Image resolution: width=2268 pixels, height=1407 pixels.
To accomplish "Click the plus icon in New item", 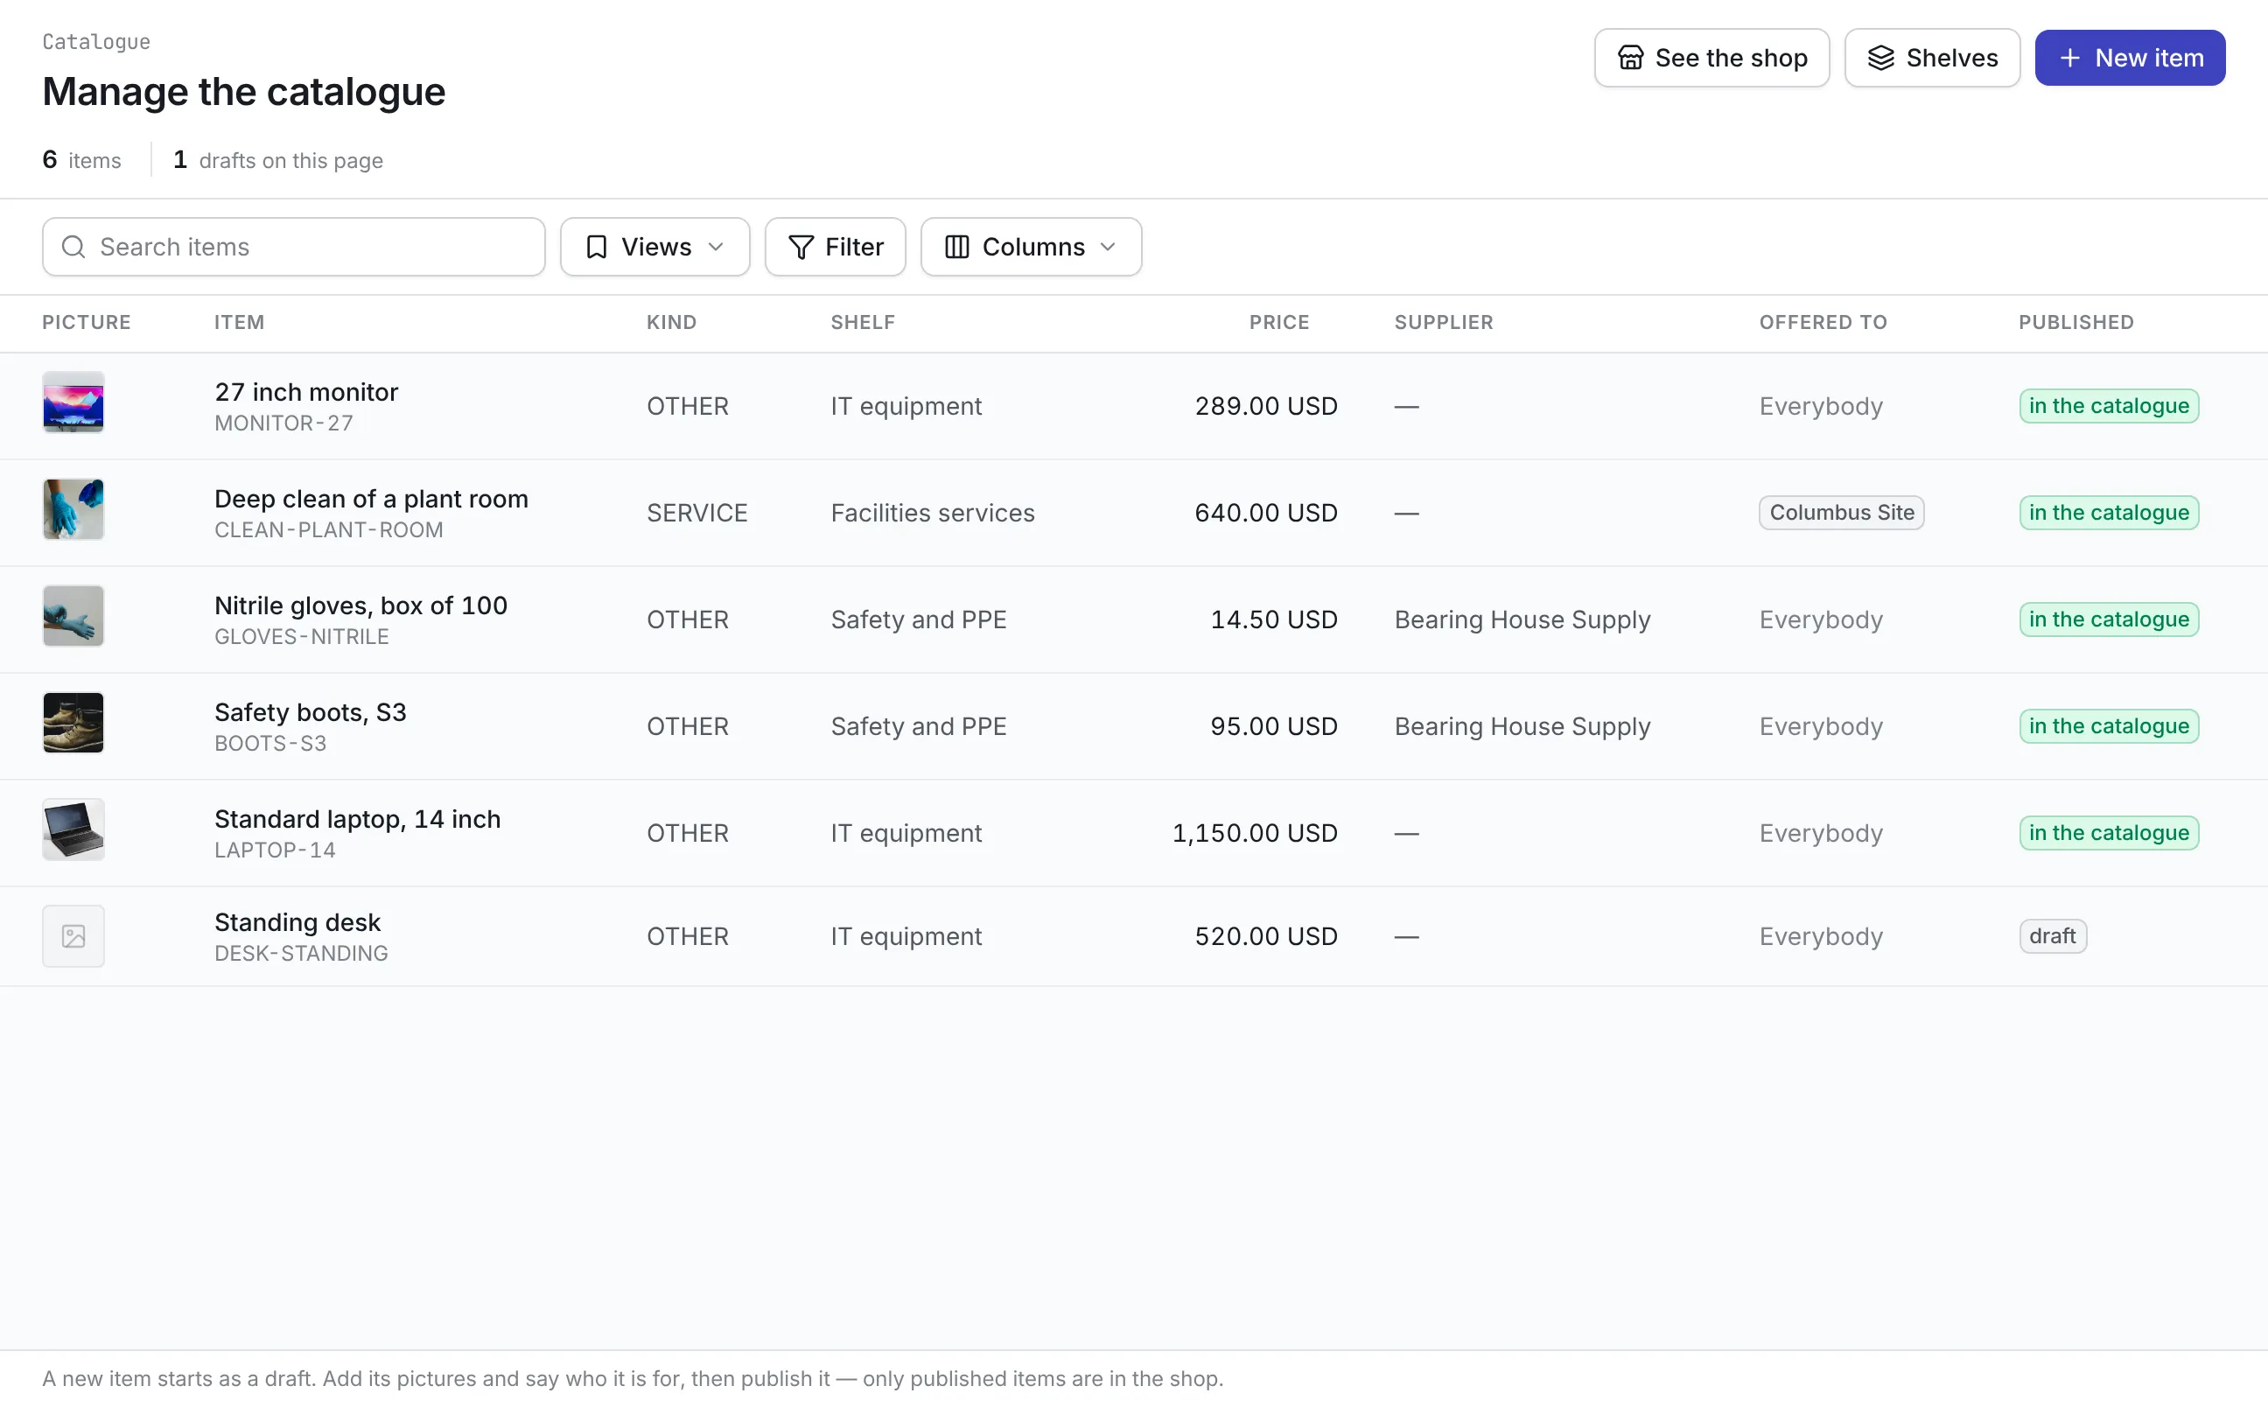I will click(2068, 58).
